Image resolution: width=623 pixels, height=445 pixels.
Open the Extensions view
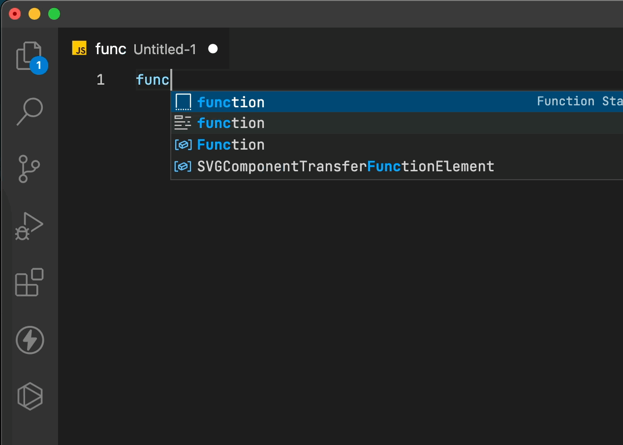point(30,282)
